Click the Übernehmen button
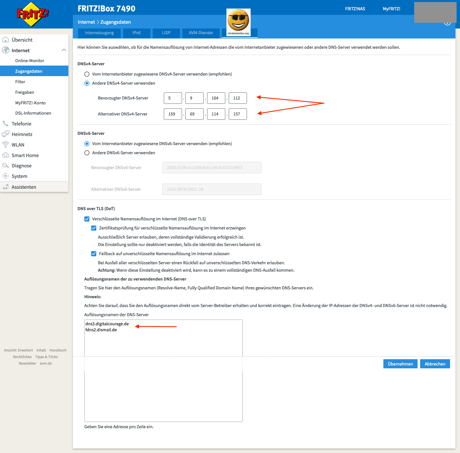This screenshot has width=460, height=453. (x=400, y=364)
